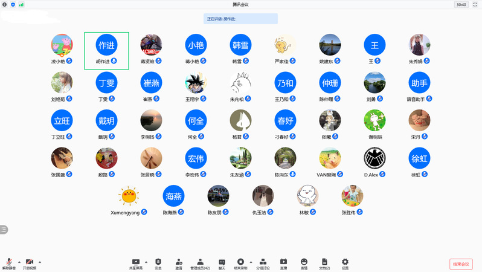Turn on the camera (开启视频)
Screen dimensions: 482x272
coord(30,264)
